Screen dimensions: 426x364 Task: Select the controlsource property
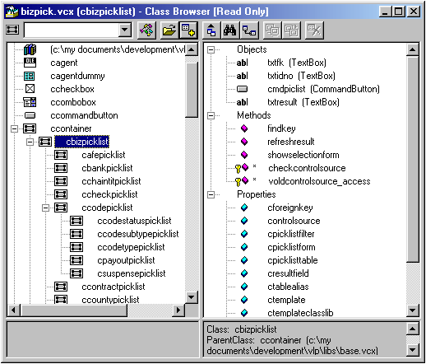(x=294, y=221)
